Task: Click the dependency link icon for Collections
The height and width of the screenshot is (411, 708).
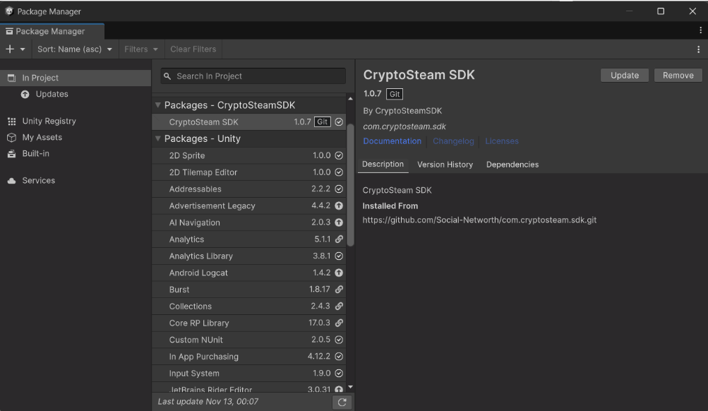Action: pos(339,306)
